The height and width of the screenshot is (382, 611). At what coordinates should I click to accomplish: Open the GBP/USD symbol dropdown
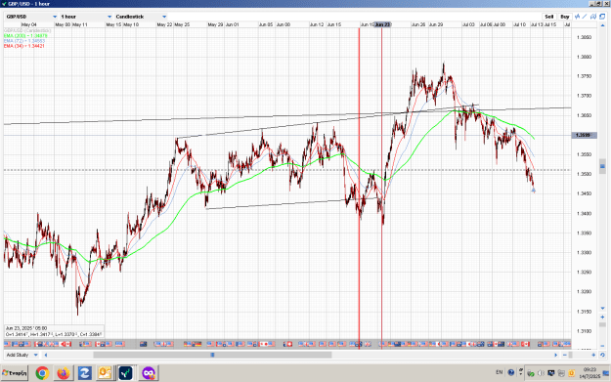[31, 17]
